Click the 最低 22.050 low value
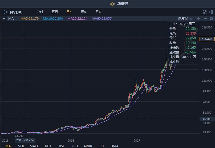The width and height of the screenshot is (215, 148). coord(191,38)
